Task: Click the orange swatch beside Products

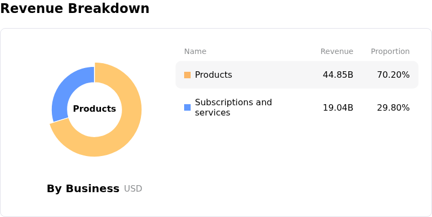Action: pyautogui.click(x=187, y=75)
